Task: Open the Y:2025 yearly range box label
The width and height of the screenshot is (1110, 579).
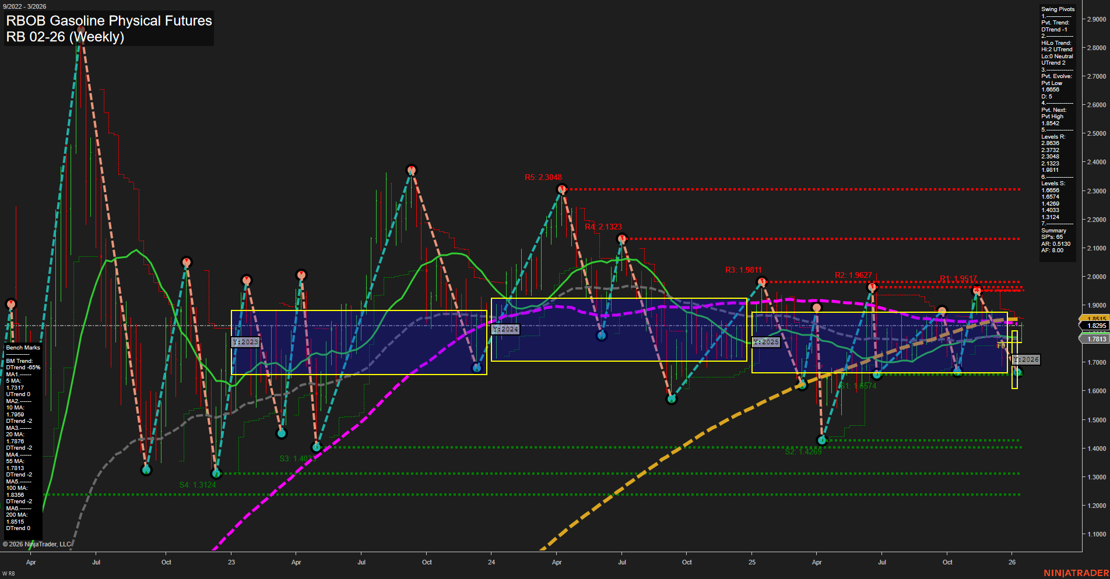Action: tap(765, 342)
